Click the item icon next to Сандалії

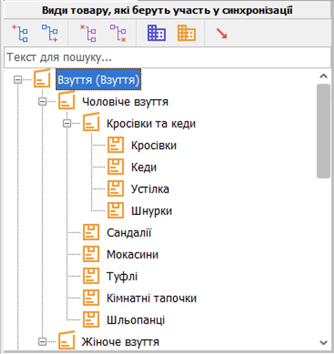(x=91, y=232)
